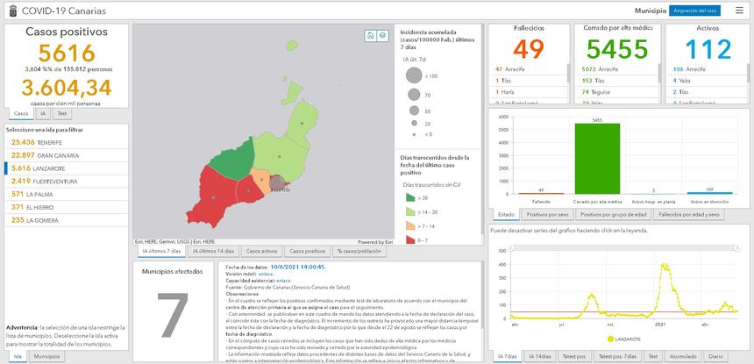
Task: Click the map home extent icon
Action: point(371,35)
